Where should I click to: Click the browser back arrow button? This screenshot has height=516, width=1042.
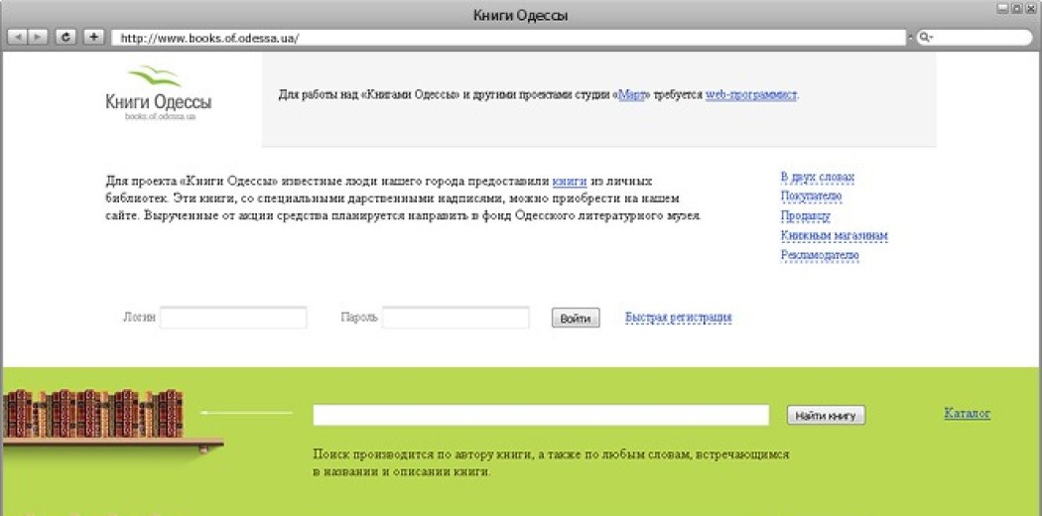point(18,37)
